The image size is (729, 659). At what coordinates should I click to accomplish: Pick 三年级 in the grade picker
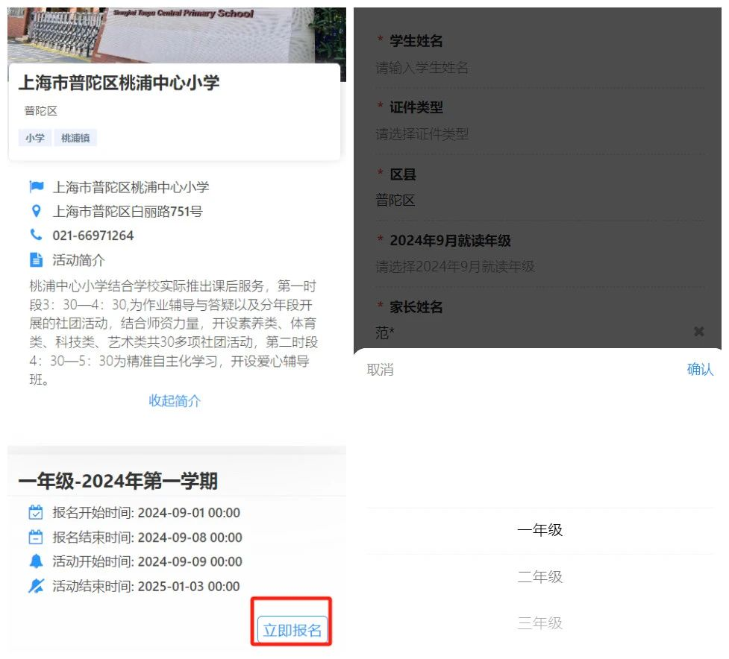tap(539, 623)
